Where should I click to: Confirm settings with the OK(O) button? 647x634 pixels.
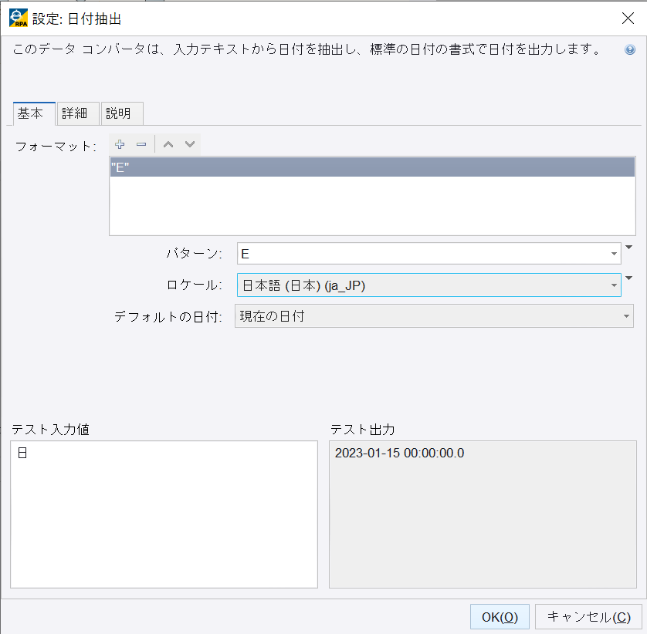(x=500, y=617)
